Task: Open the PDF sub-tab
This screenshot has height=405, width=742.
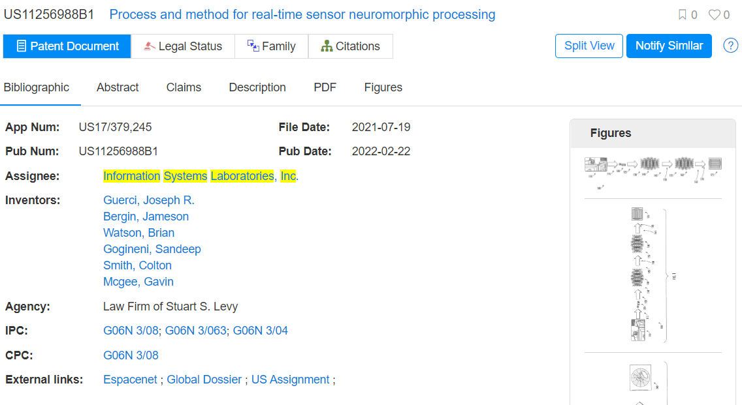Action: click(325, 87)
